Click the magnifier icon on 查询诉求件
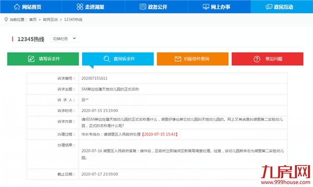Viewport: 313px width, 187px height. 107,59
